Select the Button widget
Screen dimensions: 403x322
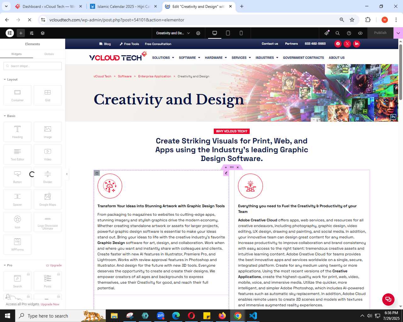point(17,177)
